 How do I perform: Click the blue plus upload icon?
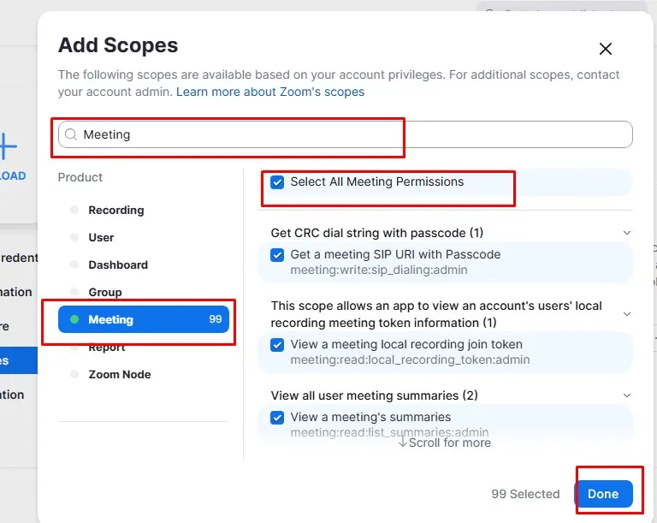coord(7,146)
